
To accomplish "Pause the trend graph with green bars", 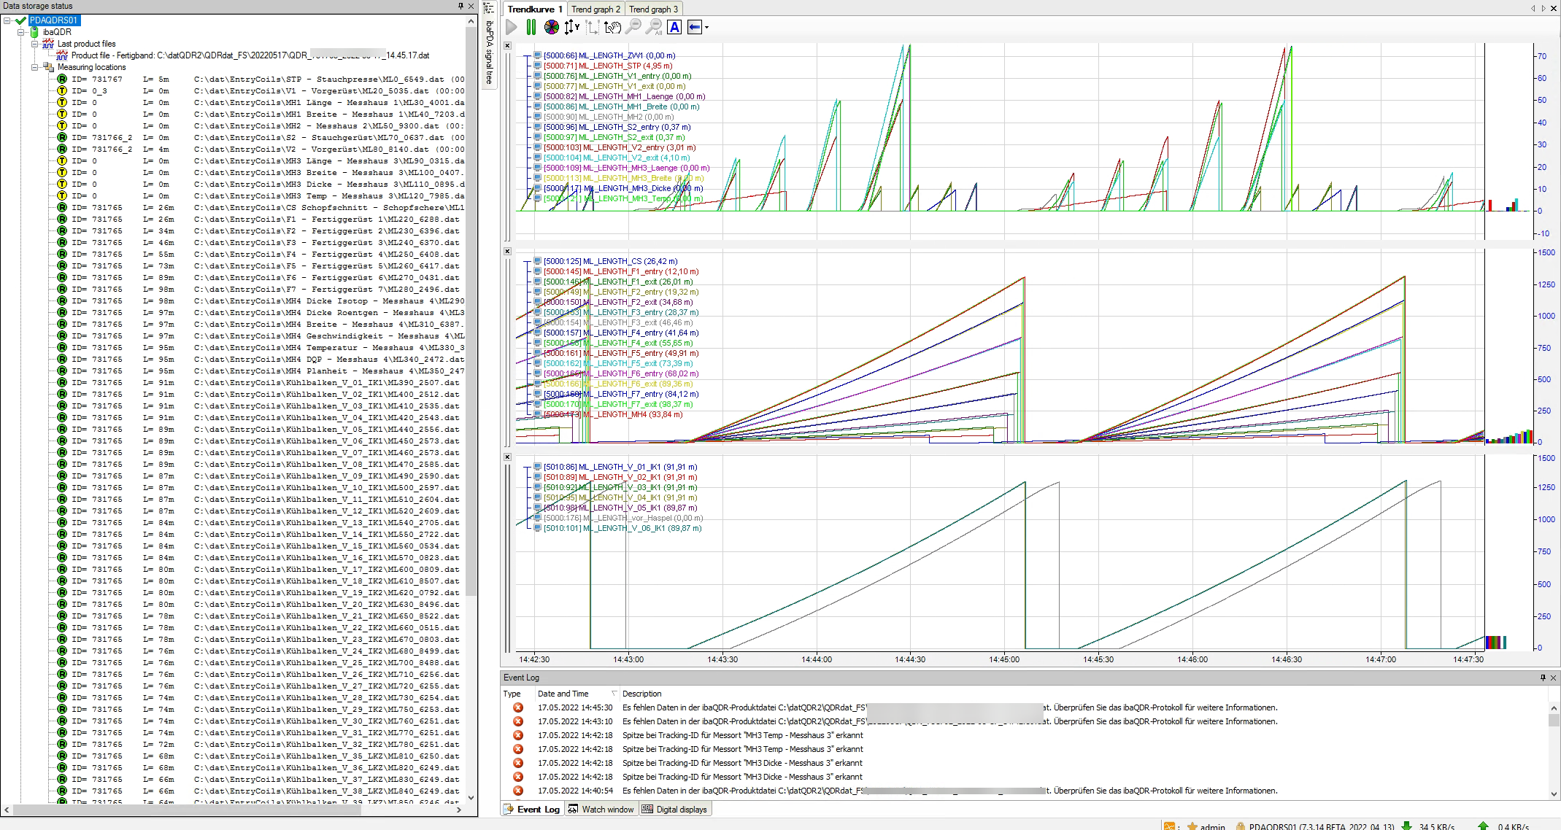I will (531, 28).
